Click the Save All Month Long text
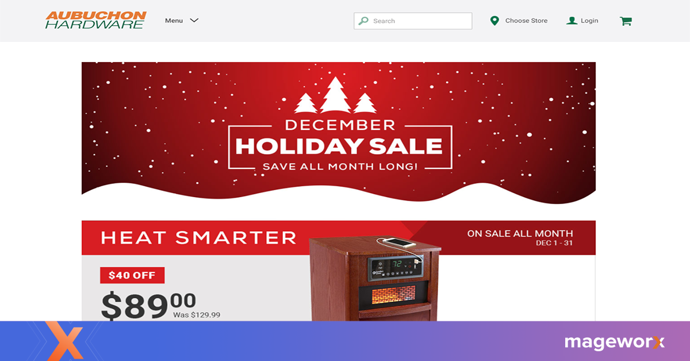The width and height of the screenshot is (690, 361). (x=340, y=167)
